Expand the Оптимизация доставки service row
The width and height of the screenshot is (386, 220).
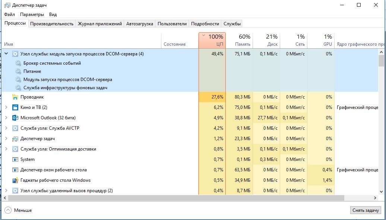(6, 149)
